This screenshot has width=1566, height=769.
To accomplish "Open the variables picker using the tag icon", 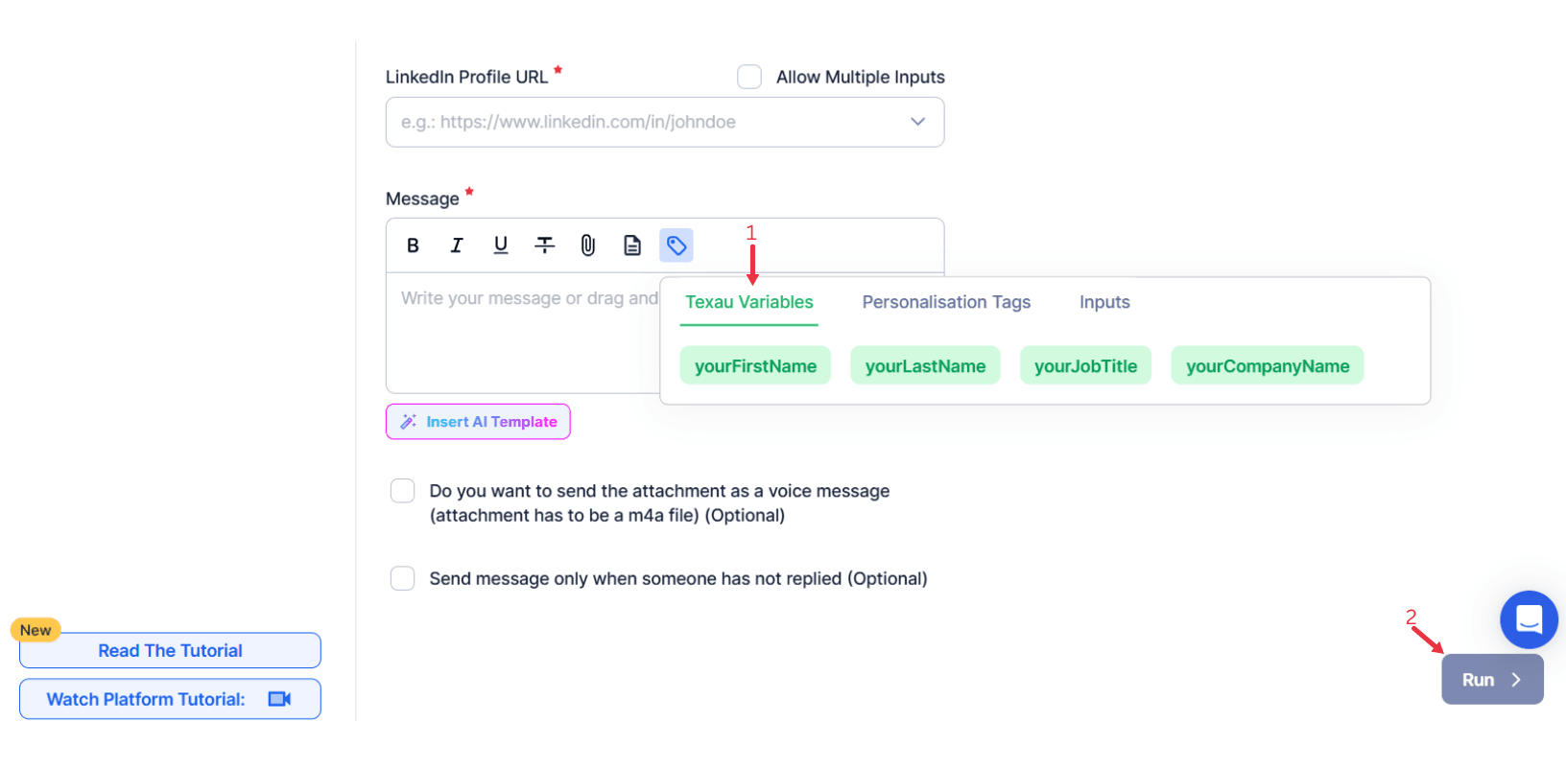I will pyautogui.click(x=676, y=245).
